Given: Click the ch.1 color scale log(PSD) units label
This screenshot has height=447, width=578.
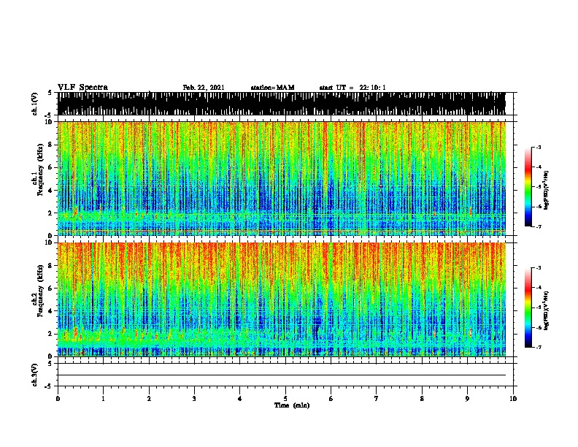Looking at the screenshot, I should 546,191.
